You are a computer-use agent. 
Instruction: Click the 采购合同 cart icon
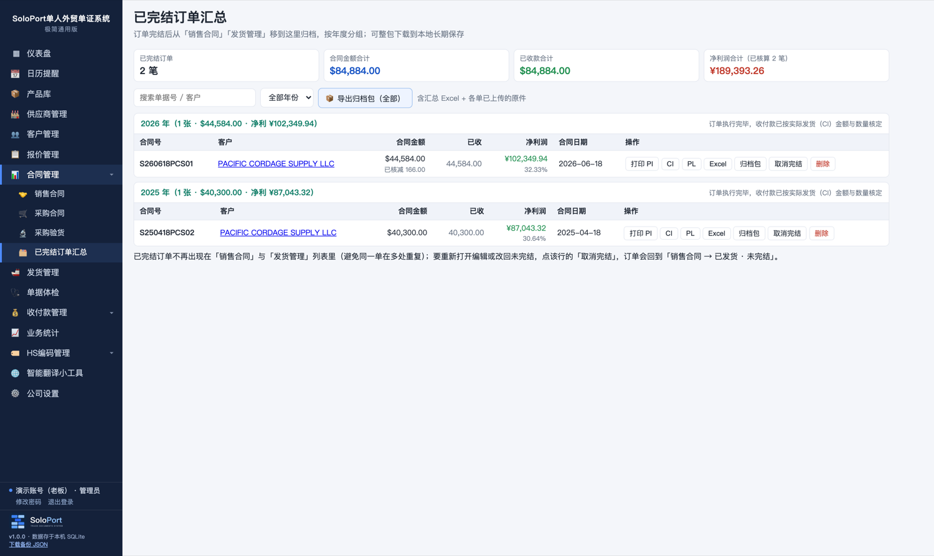point(23,214)
